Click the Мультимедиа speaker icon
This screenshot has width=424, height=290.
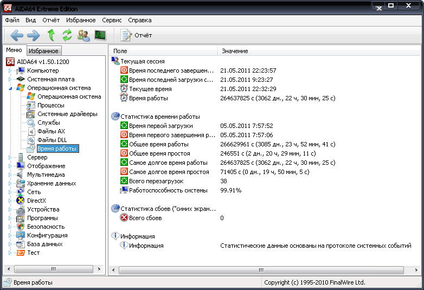(20, 175)
